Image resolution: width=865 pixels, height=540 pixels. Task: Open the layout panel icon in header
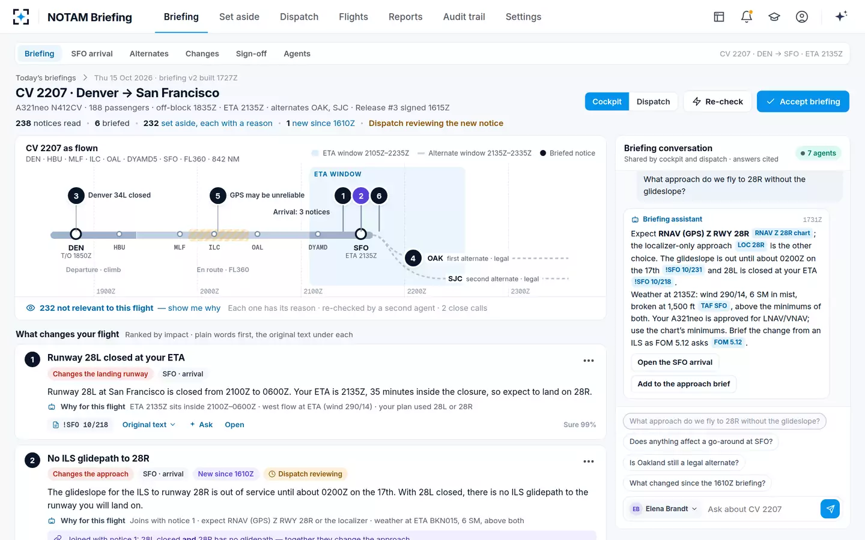tap(719, 17)
